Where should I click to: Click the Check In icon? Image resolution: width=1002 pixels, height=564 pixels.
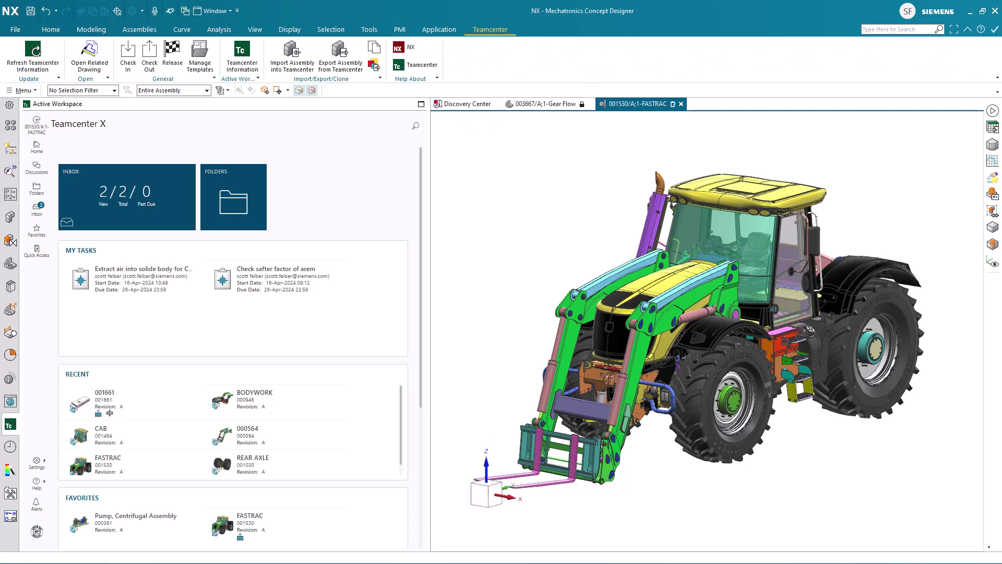[128, 50]
